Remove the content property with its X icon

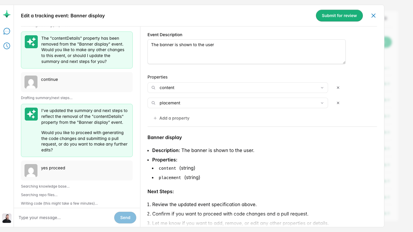point(338,88)
